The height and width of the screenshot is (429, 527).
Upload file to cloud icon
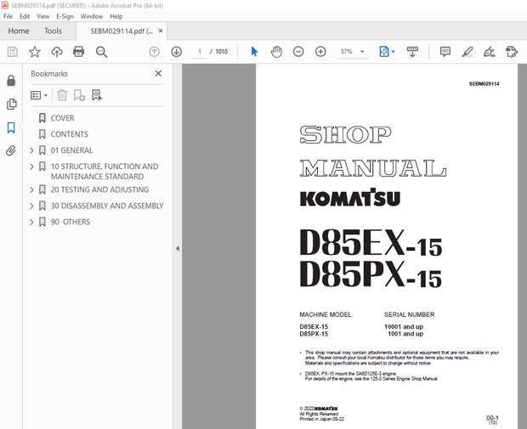click(x=57, y=52)
